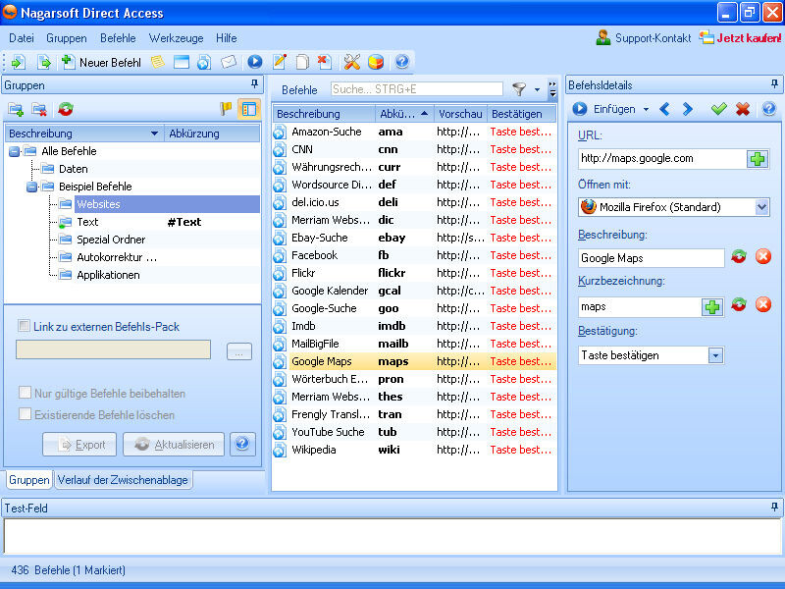Click the refresh icon beside Beschreibung field
The height and width of the screenshot is (589, 785).
739,257
